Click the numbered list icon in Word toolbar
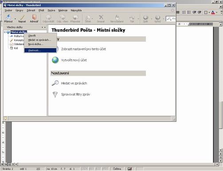The width and height of the screenshot is (223, 171). click(184, 12)
